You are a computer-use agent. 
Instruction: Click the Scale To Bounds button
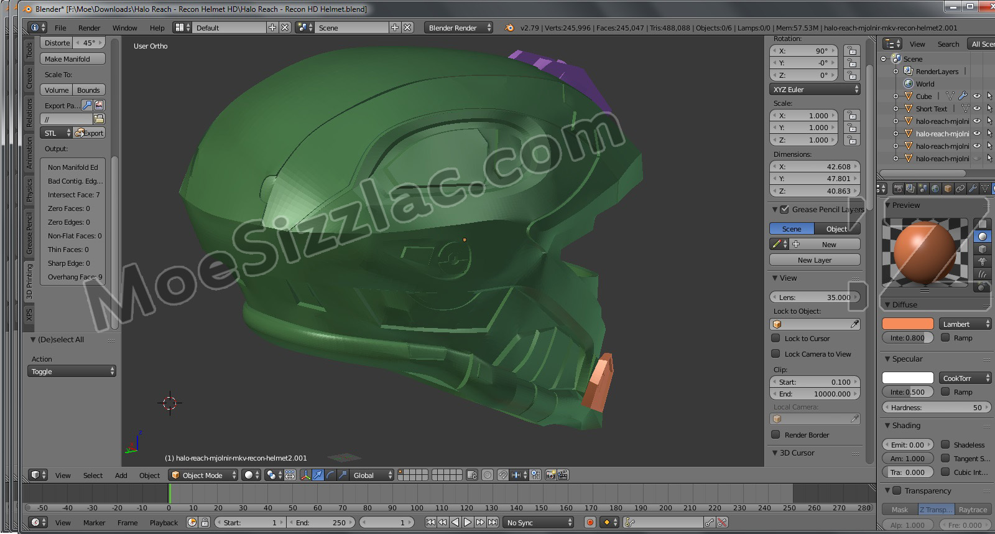point(88,90)
